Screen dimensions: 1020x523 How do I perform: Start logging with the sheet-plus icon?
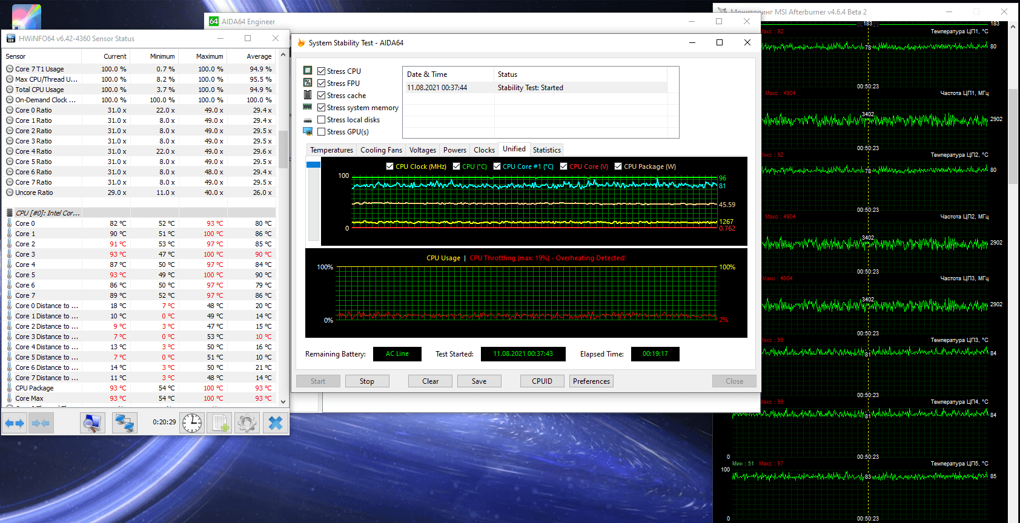click(219, 423)
